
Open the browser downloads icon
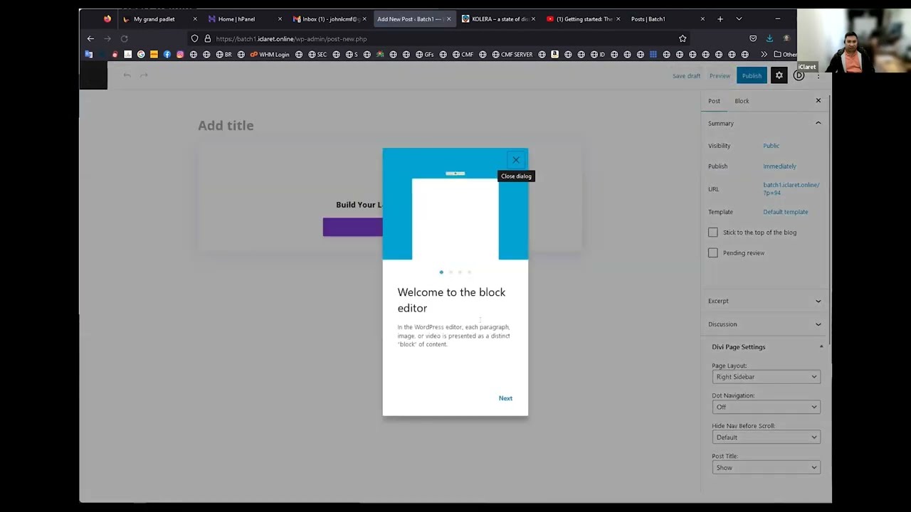click(769, 38)
